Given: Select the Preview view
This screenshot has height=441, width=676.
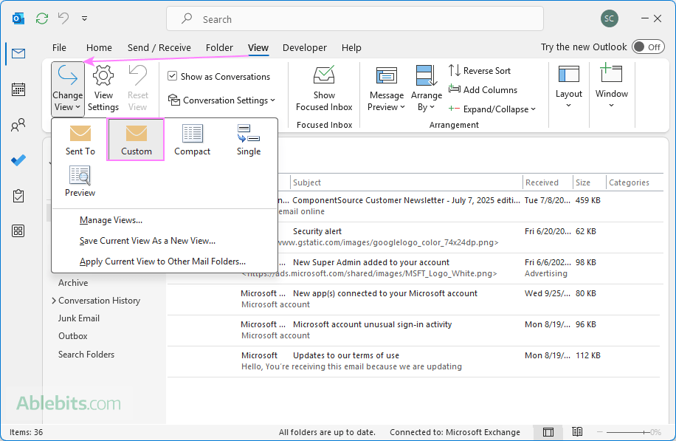Looking at the screenshot, I should pyautogui.click(x=80, y=181).
